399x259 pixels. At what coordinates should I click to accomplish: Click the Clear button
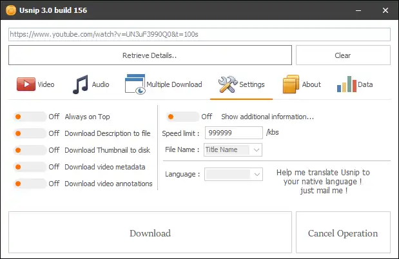click(x=343, y=55)
